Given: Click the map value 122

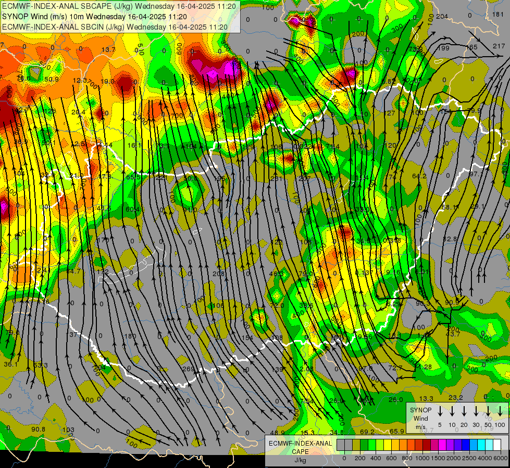Looking at the screenshot, I should pyautogui.click(x=277, y=242).
